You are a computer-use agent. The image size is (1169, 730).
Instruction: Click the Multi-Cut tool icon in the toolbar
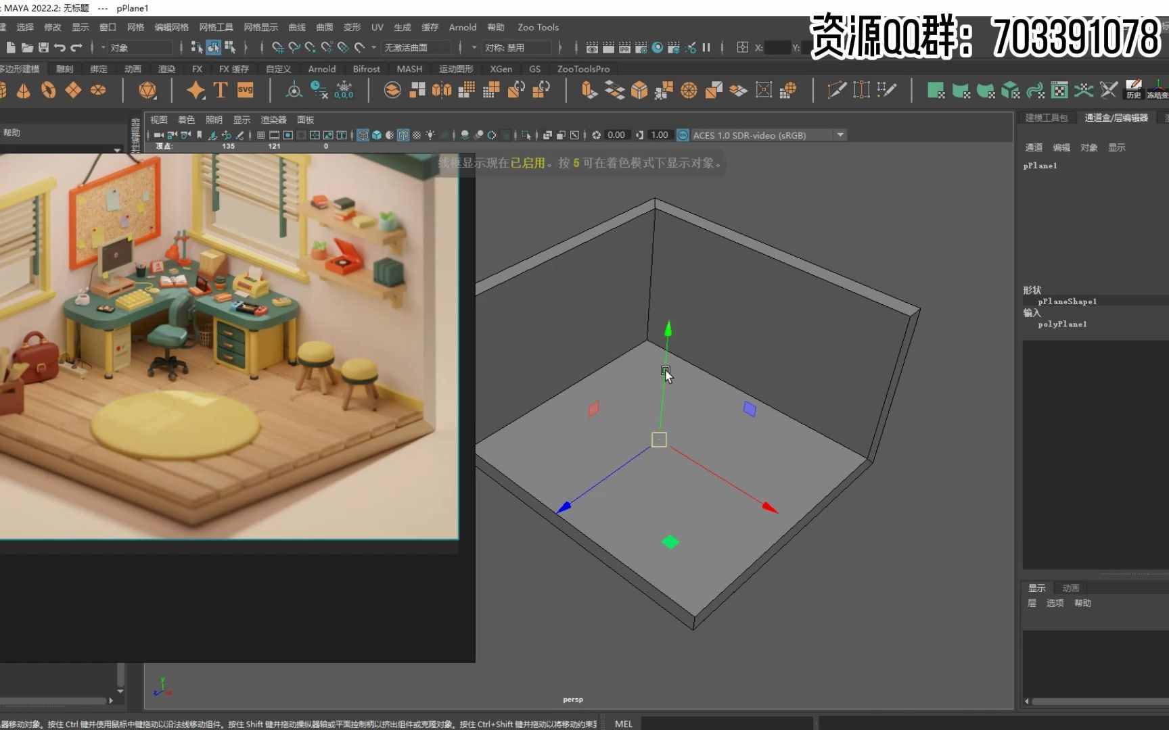pyautogui.click(x=836, y=89)
